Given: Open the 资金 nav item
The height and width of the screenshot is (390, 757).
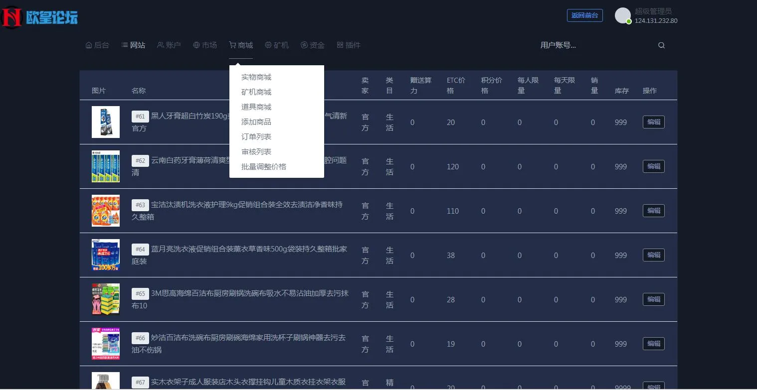Looking at the screenshot, I should coord(313,45).
